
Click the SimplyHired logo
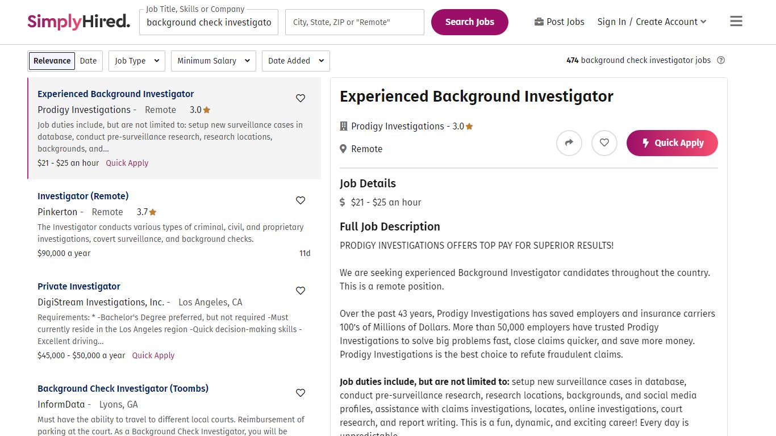click(78, 22)
